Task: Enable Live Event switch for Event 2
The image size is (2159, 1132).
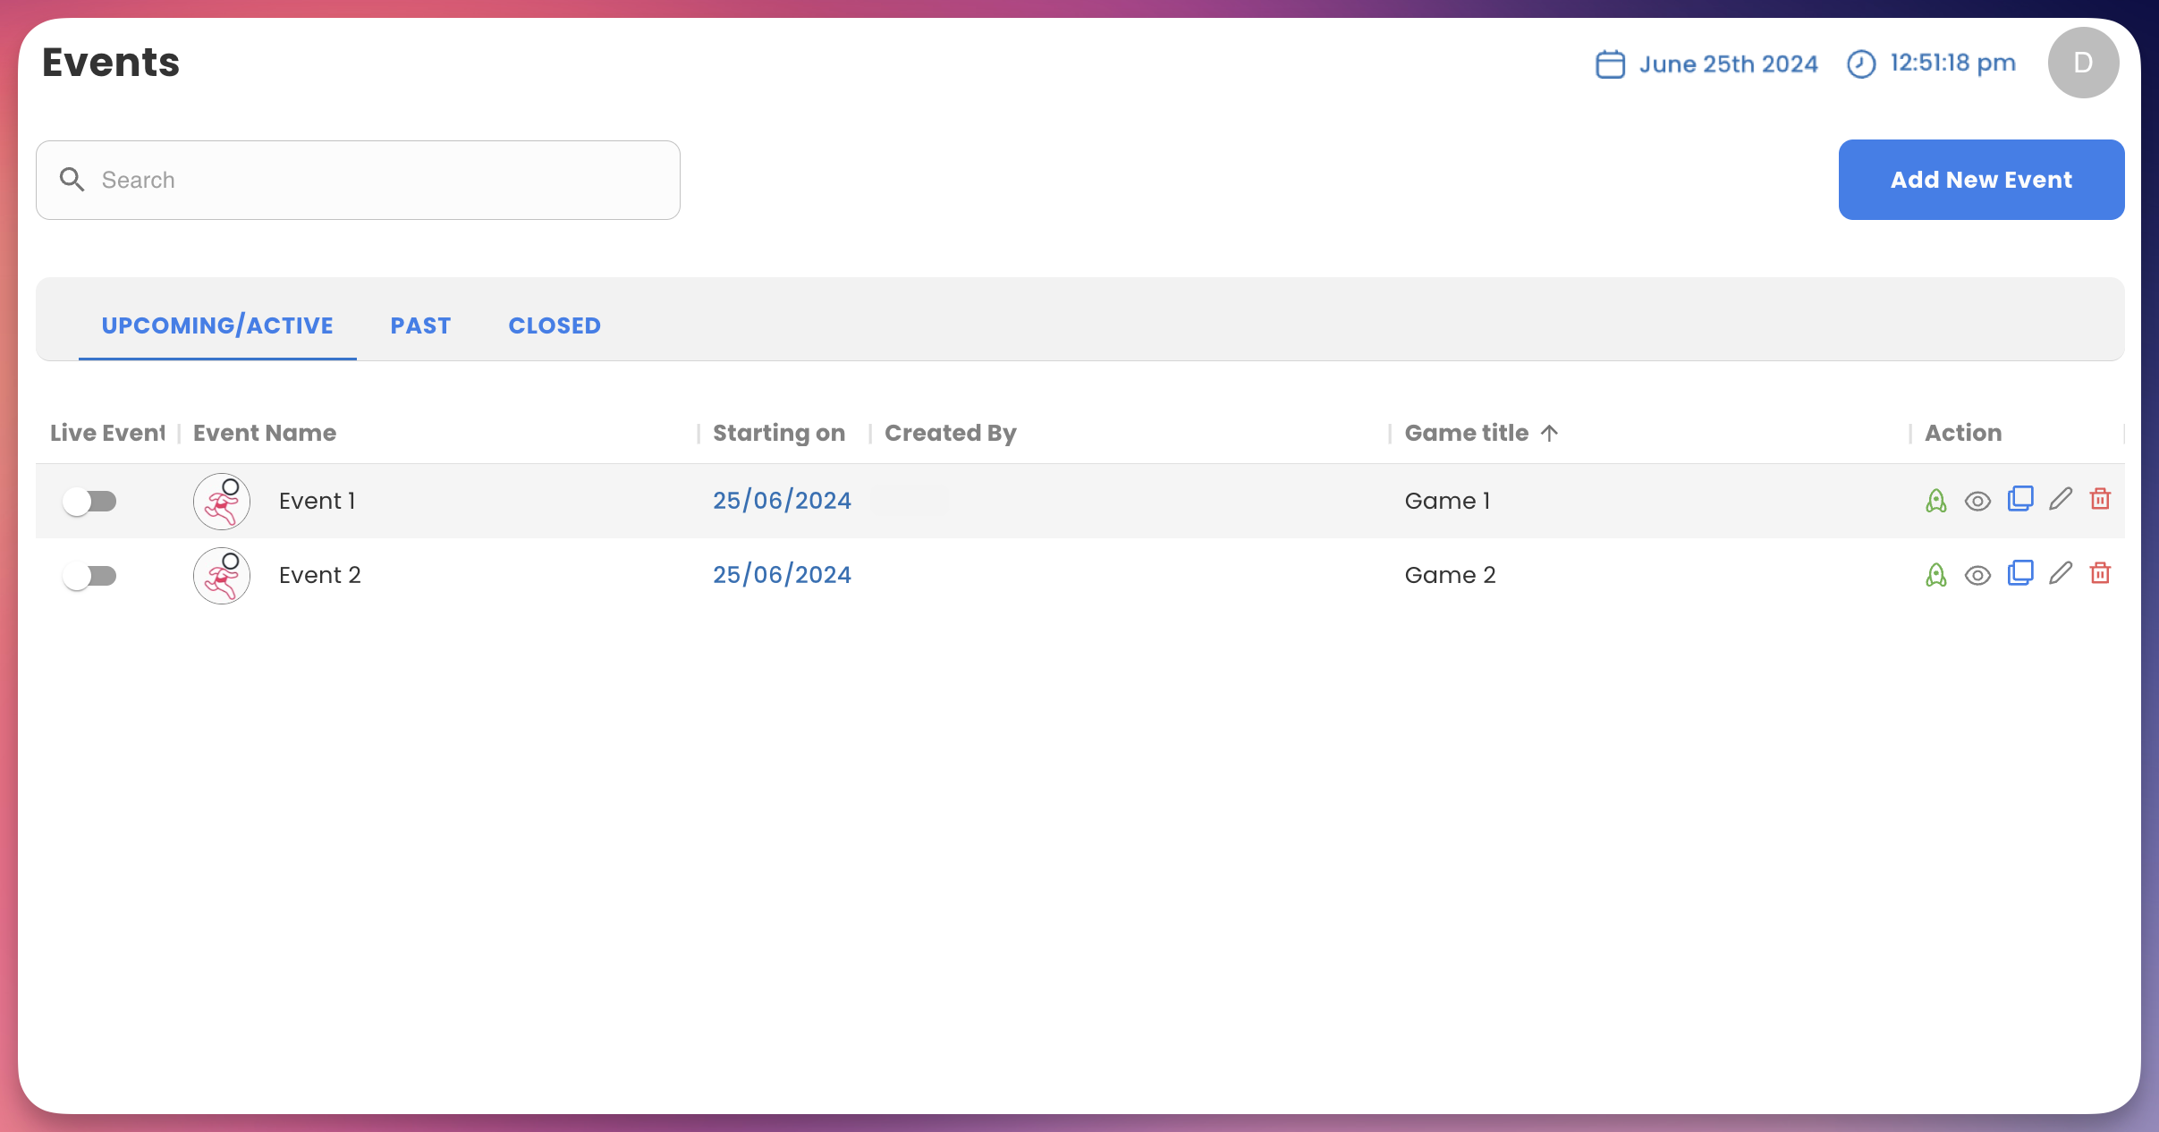Action: click(x=89, y=576)
